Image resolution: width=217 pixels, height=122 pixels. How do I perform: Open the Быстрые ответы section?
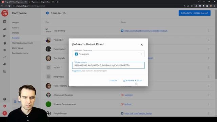point(20,53)
